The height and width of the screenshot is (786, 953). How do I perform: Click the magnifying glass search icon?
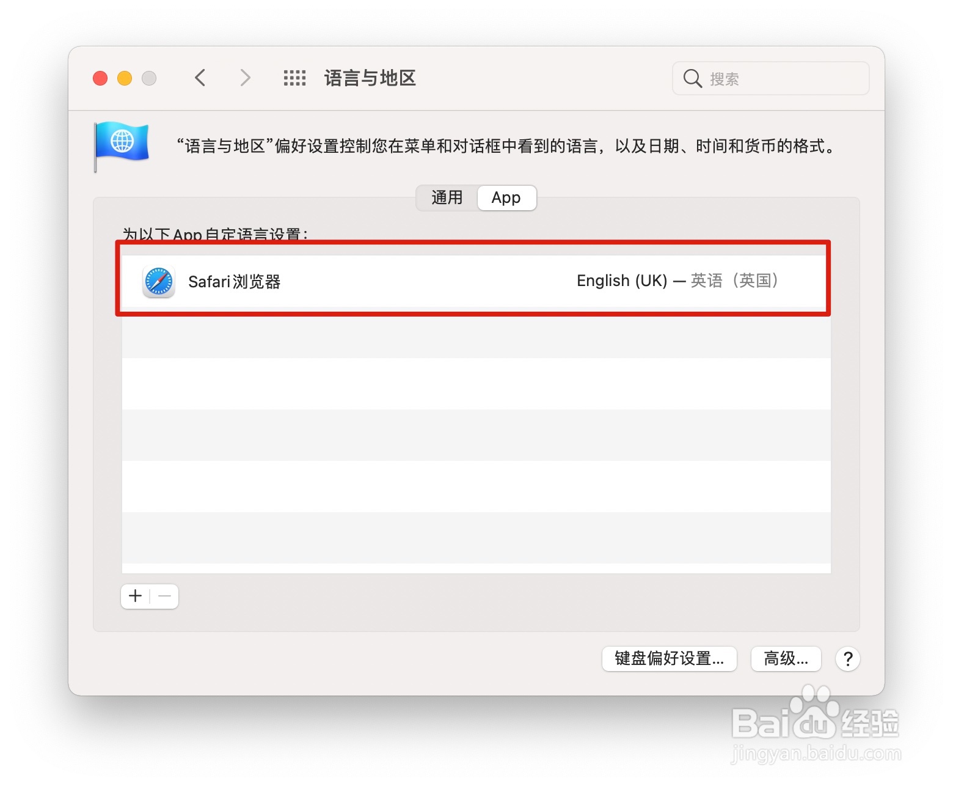[692, 78]
